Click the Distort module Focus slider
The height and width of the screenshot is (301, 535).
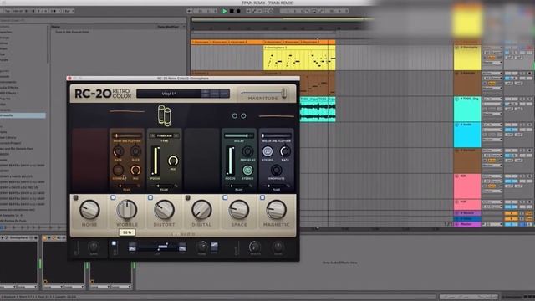tap(155, 161)
